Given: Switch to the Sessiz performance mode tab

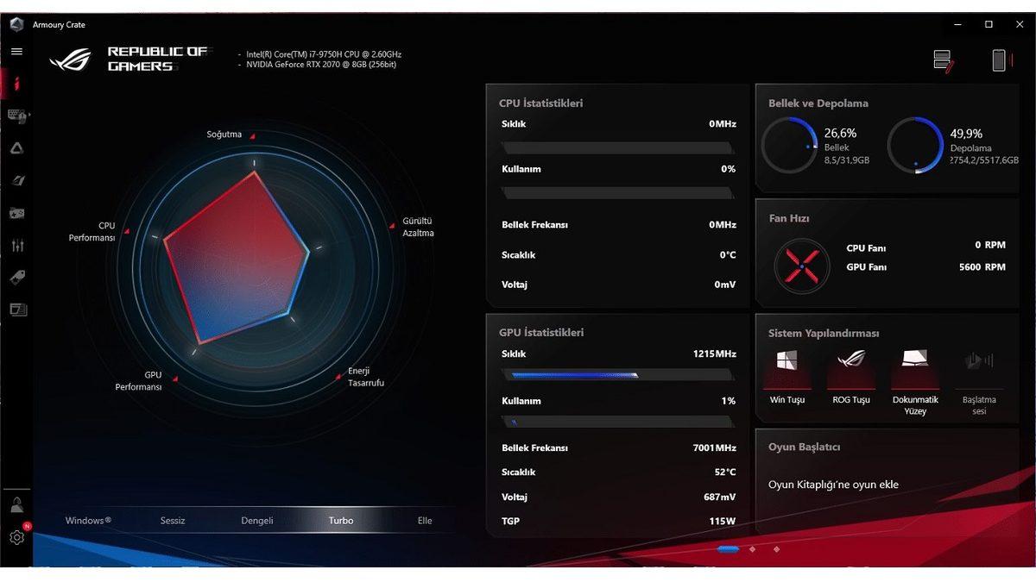Looking at the screenshot, I should [x=172, y=520].
